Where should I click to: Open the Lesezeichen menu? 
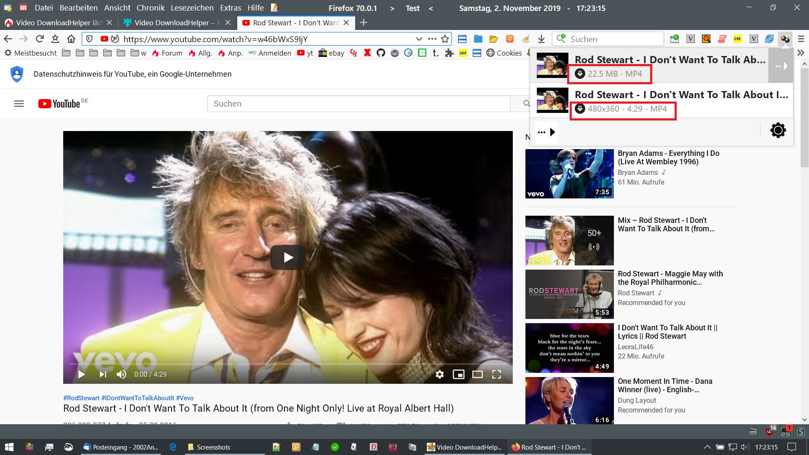pos(192,8)
